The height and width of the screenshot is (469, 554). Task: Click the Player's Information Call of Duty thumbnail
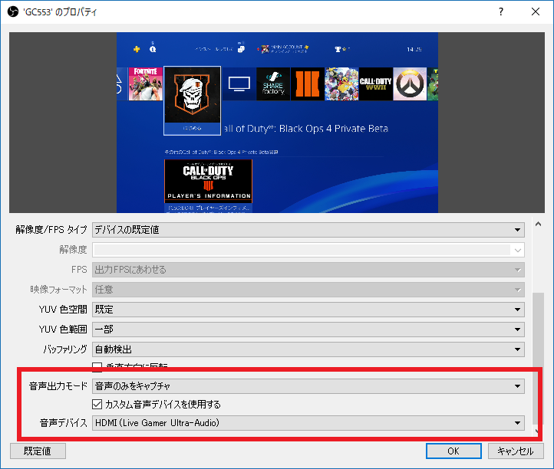click(208, 181)
